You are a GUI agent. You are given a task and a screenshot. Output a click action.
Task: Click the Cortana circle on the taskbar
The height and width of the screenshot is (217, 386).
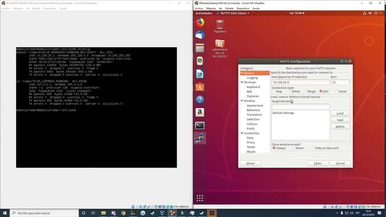(83, 213)
